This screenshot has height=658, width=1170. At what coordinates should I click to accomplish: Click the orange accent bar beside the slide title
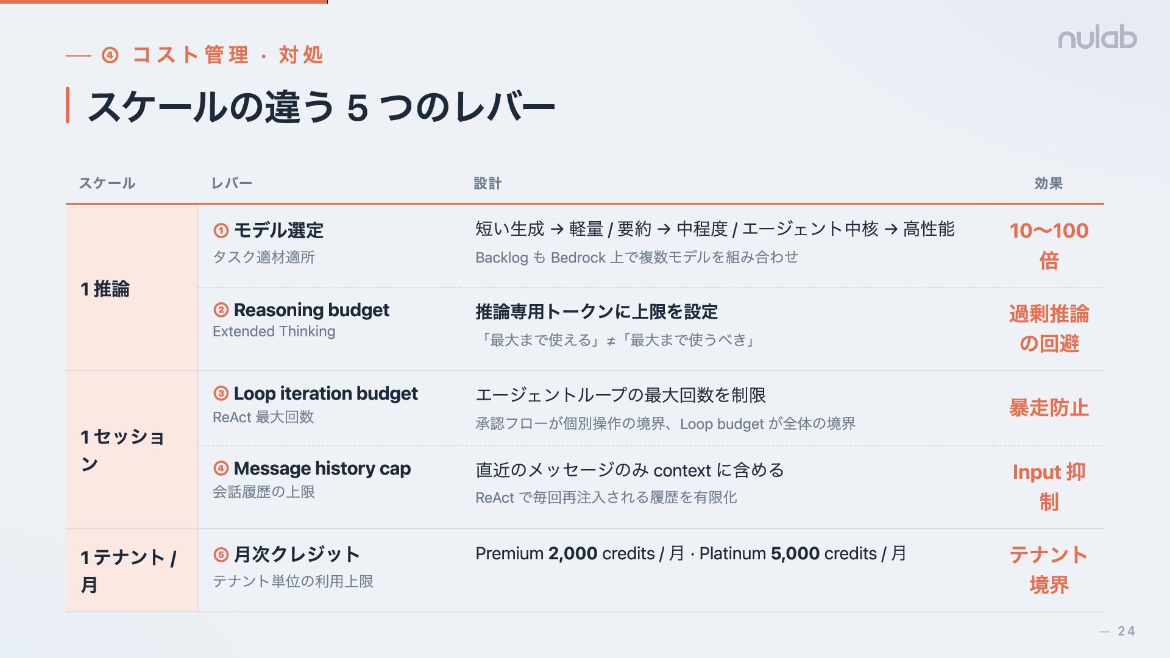(x=68, y=105)
